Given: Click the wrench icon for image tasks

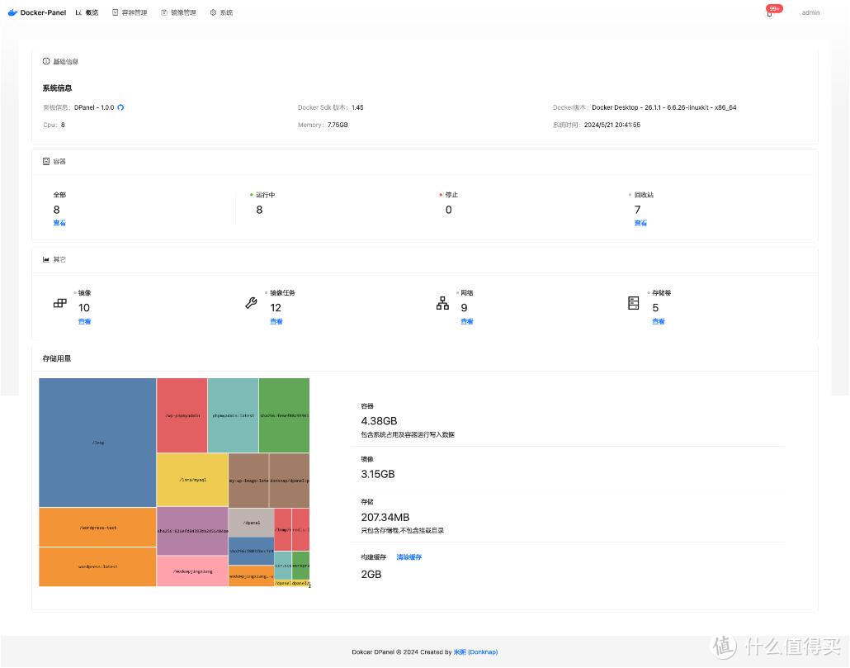Looking at the screenshot, I should click(x=252, y=303).
